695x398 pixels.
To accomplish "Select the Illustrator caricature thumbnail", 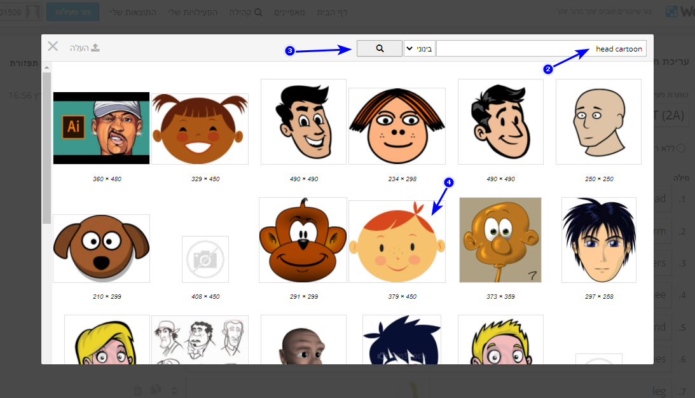I will coord(102,128).
